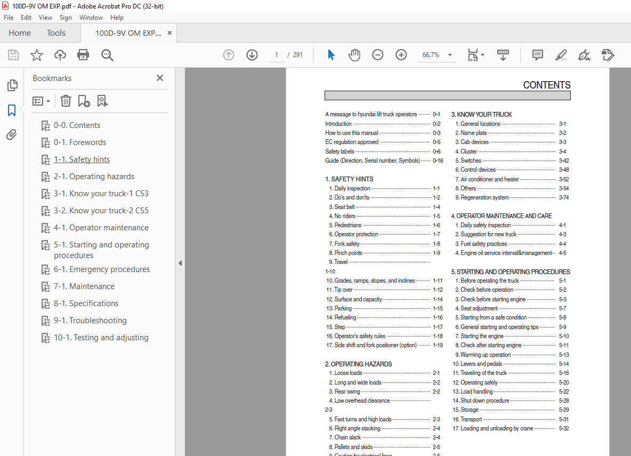Select the 100D-9V OM EXP document tab

click(x=128, y=33)
